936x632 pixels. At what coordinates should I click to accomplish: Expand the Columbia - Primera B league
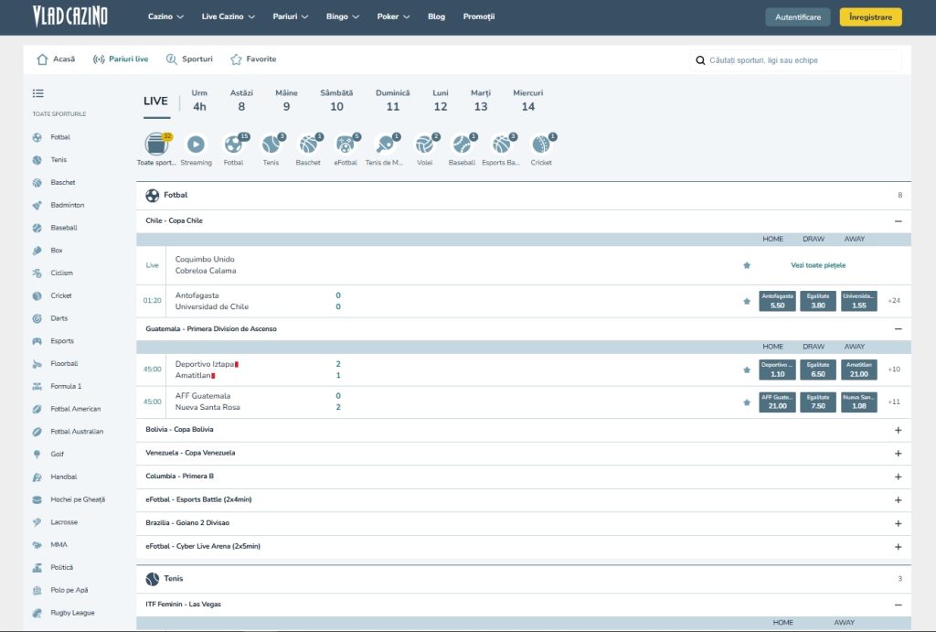(x=898, y=477)
